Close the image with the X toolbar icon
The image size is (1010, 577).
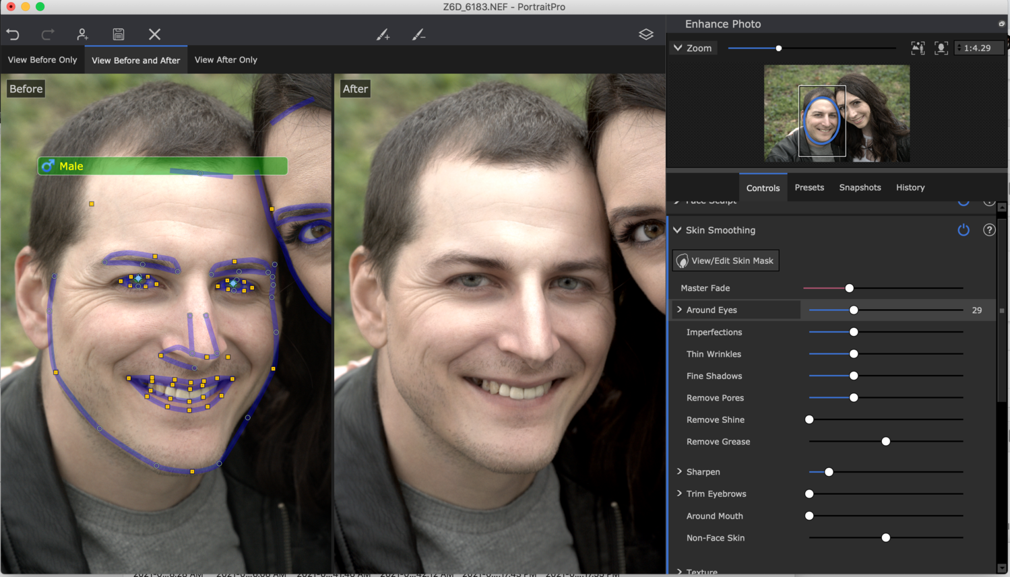pos(154,34)
